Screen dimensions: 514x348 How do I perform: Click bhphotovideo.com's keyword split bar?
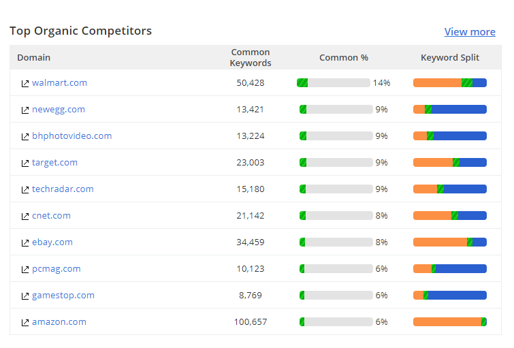point(450,136)
